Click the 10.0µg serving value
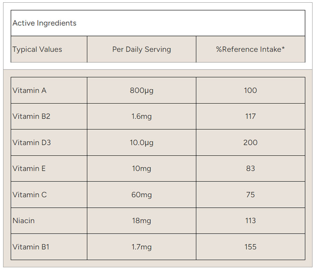Image resolution: width=316 pixels, height=270 pixels. 142,143
